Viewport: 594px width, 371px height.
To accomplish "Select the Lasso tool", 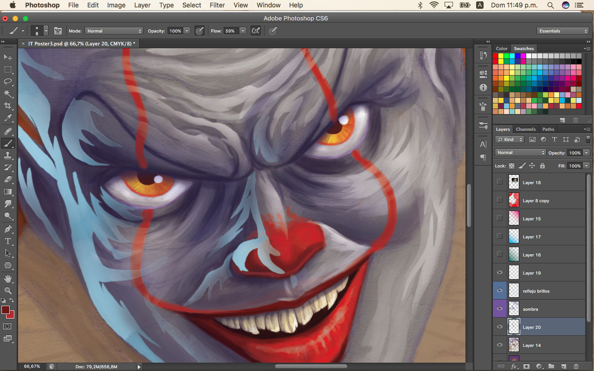I will point(8,82).
